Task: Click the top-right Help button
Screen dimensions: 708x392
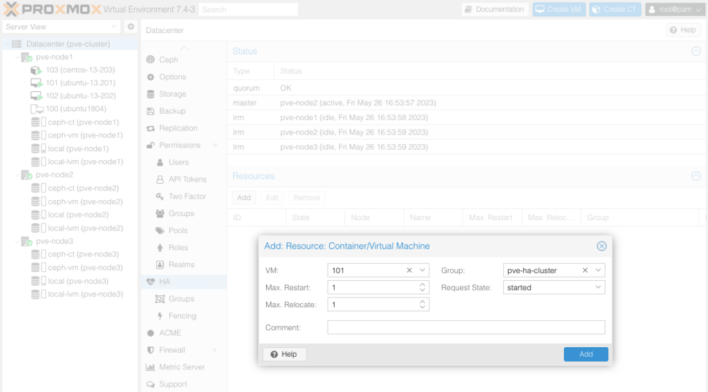Action: coord(683,30)
